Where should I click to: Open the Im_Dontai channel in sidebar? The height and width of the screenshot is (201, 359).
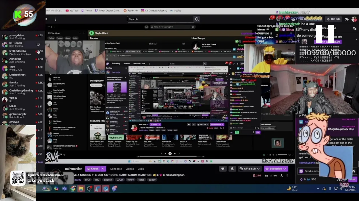(22, 44)
